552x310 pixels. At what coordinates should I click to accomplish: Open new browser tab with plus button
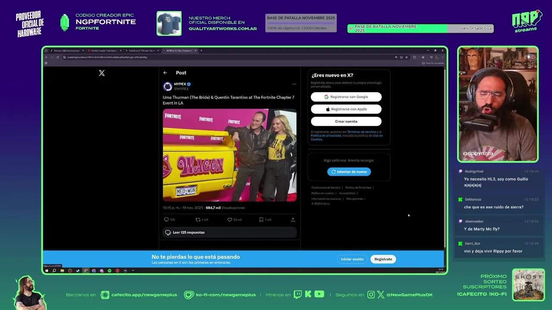point(201,50)
